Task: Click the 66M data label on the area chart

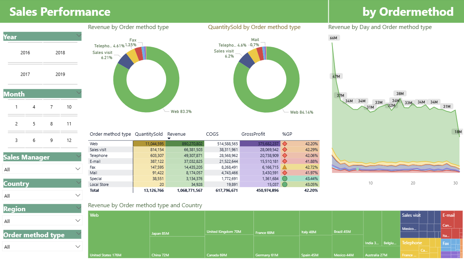Action: coord(334,37)
